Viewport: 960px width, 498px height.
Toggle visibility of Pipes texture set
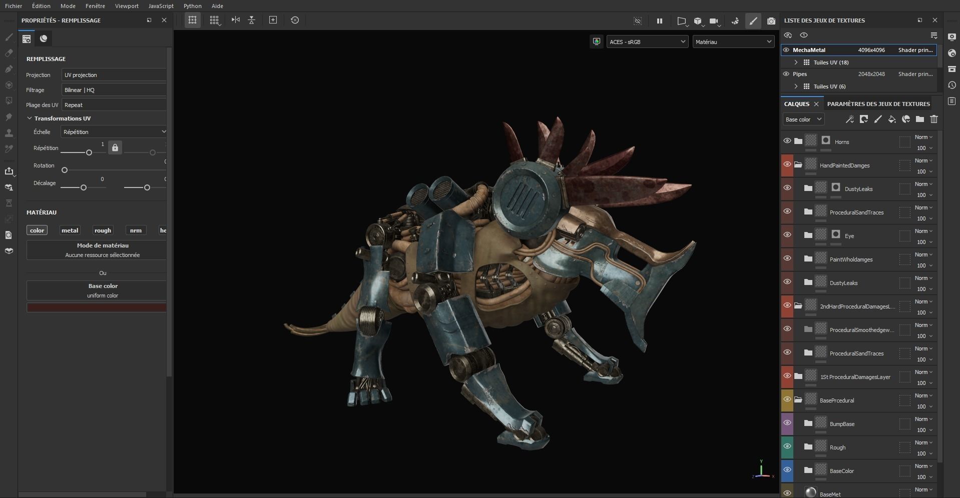click(786, 74)
